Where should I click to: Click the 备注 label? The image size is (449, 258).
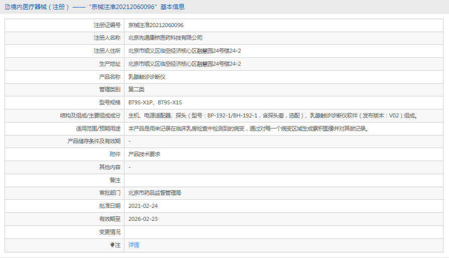point(115,180)
